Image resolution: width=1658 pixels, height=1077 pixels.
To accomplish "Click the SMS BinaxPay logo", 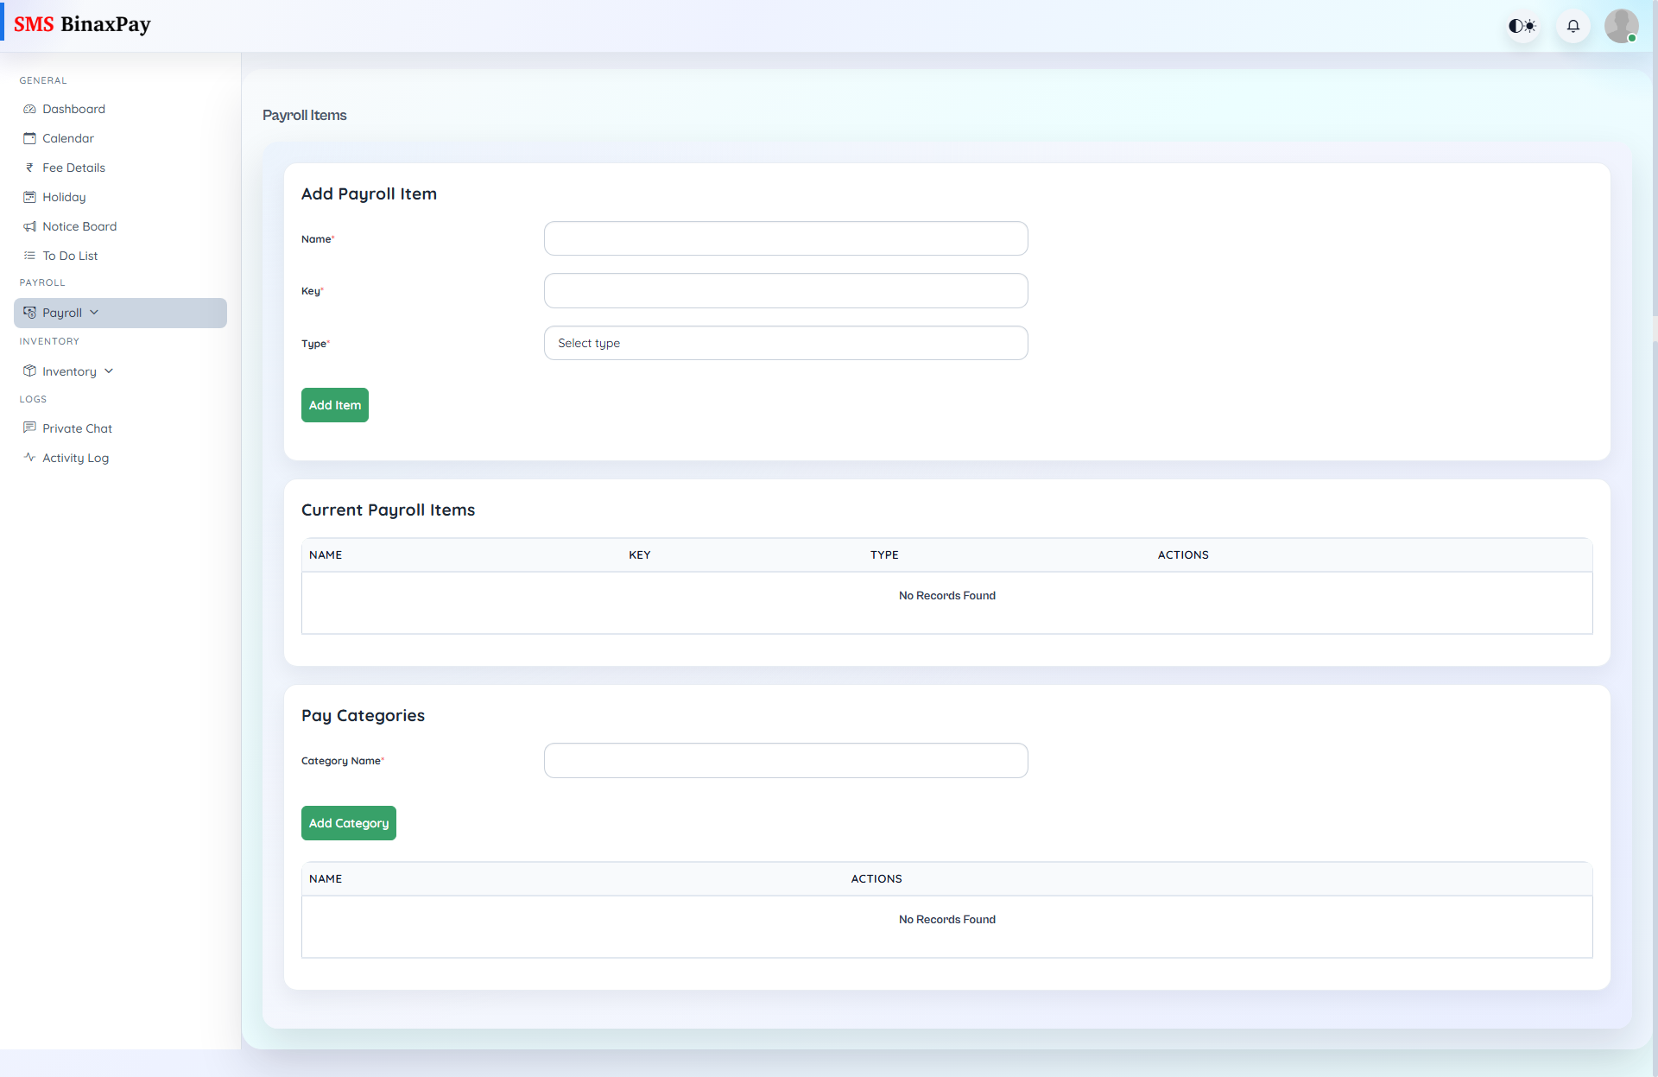I will point(82,24).
